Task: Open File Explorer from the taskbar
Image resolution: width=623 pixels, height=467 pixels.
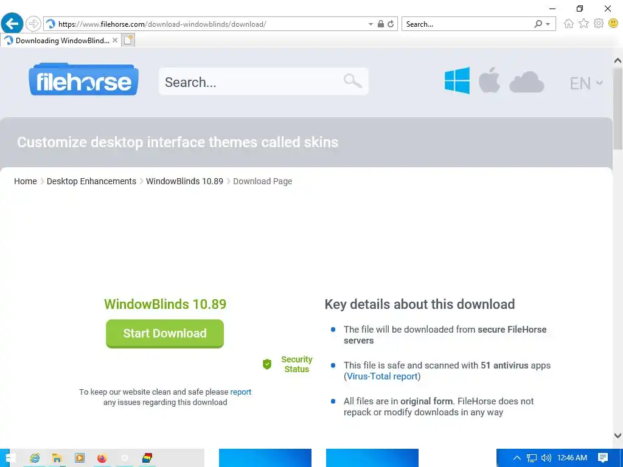Action: point(57,458)
